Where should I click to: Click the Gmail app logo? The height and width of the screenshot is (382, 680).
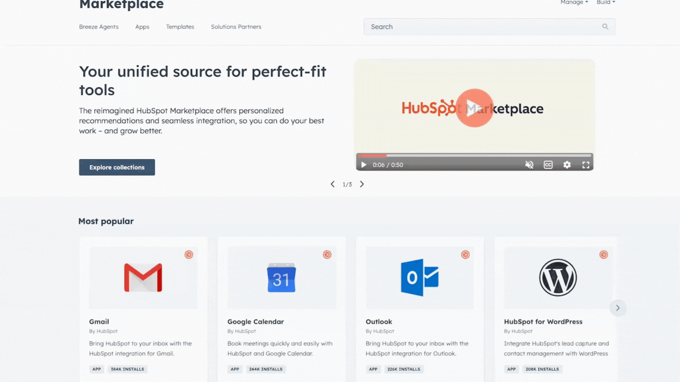(143, 278)
